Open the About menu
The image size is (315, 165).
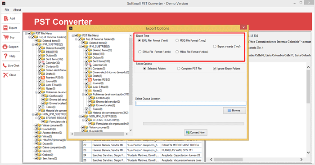tap(17, 9)
